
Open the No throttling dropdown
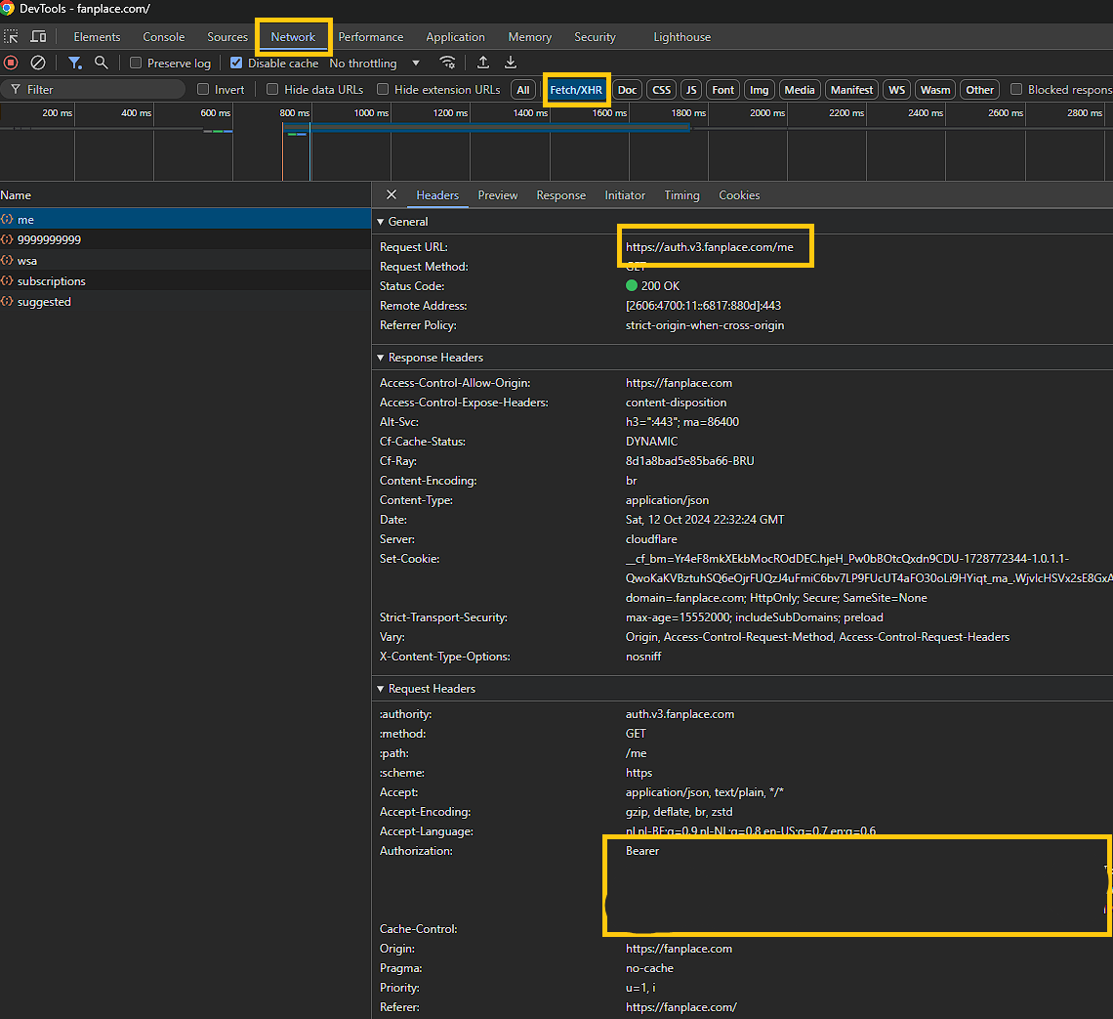tap(374, 64)
